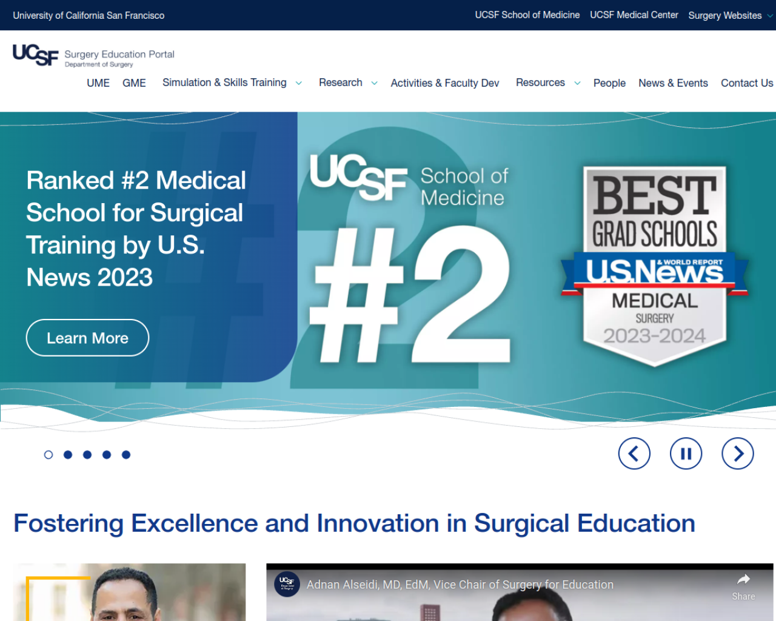Go to People page
Viewport: 776px width, 621px height.
609,83
